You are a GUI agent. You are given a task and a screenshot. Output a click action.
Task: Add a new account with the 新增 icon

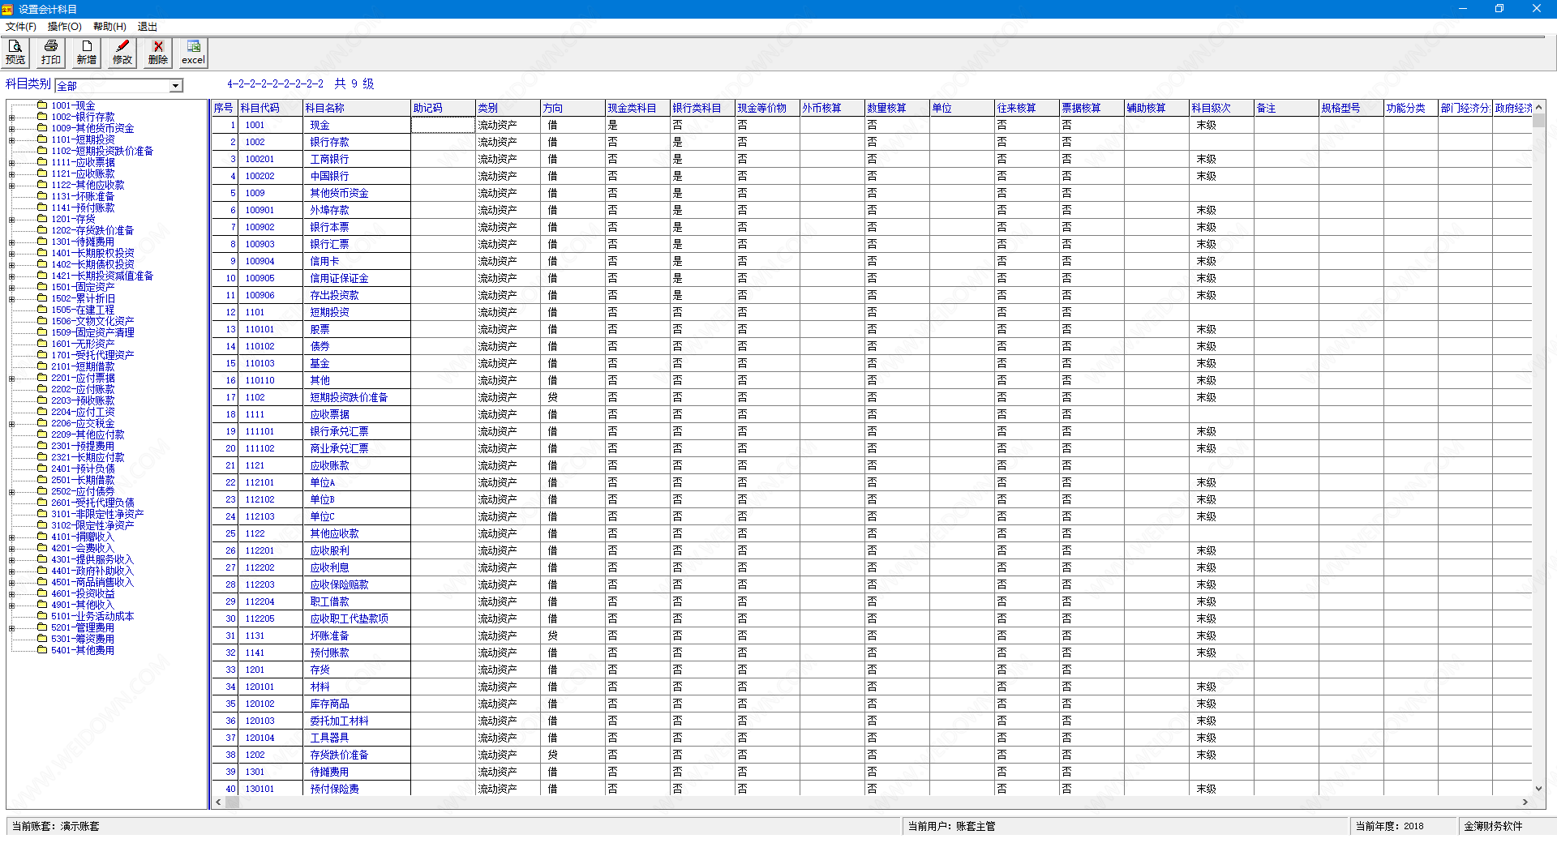(x=87, y=53)
